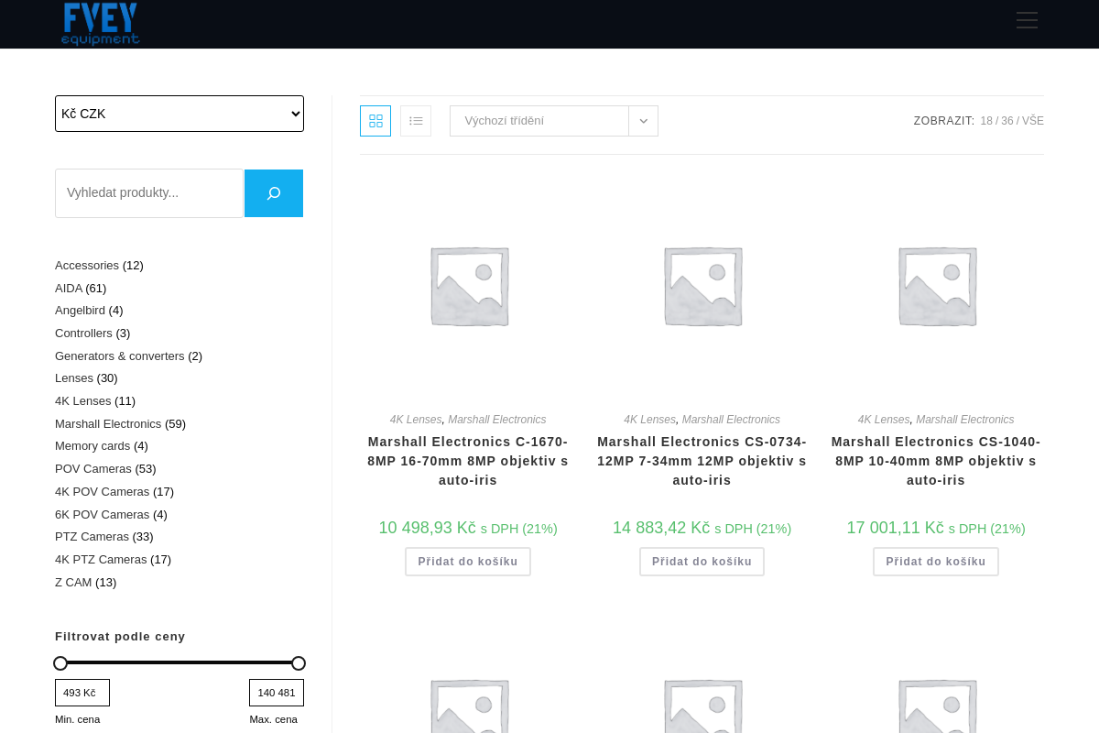Open the AIDA product category
Viewport: 1099px width, 733px height.
(69, 289)
